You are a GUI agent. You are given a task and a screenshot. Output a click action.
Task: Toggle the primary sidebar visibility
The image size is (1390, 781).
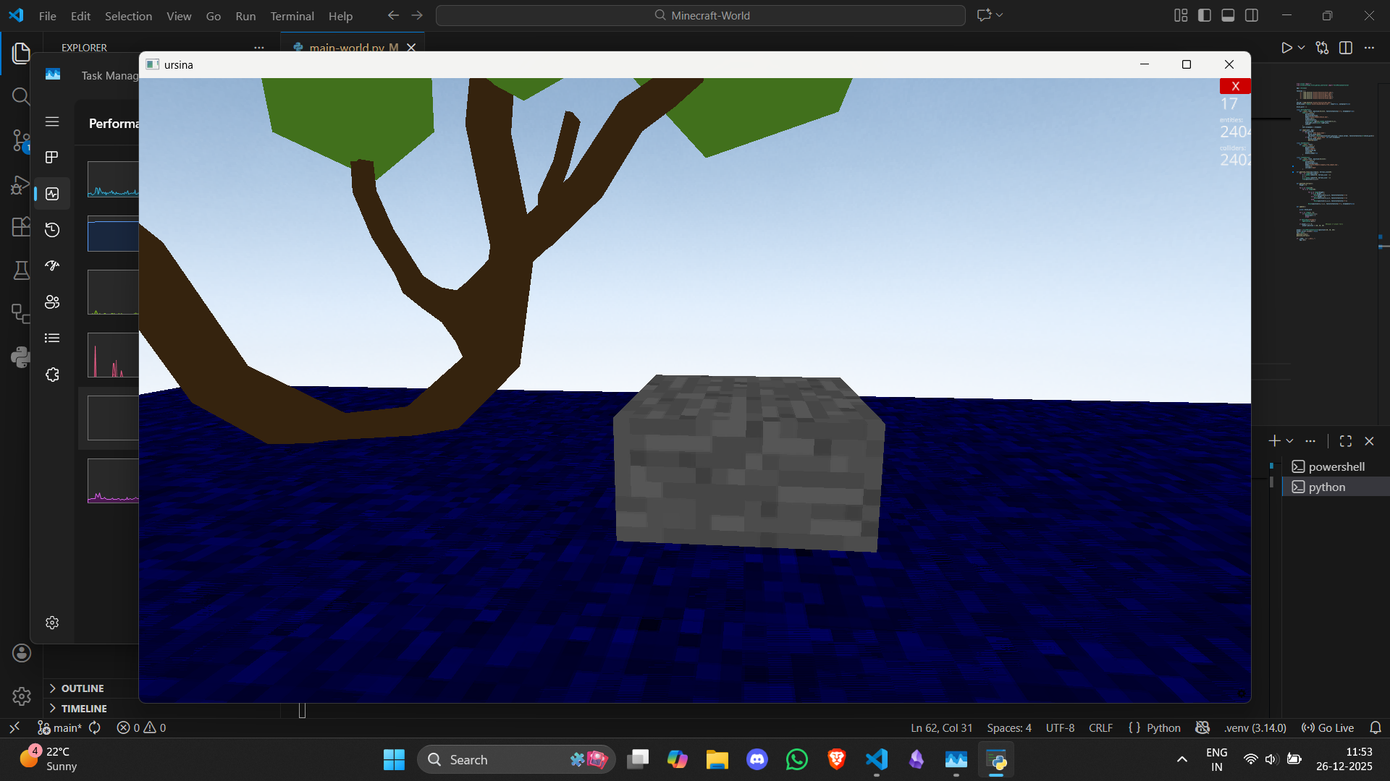coord(1204,15)
